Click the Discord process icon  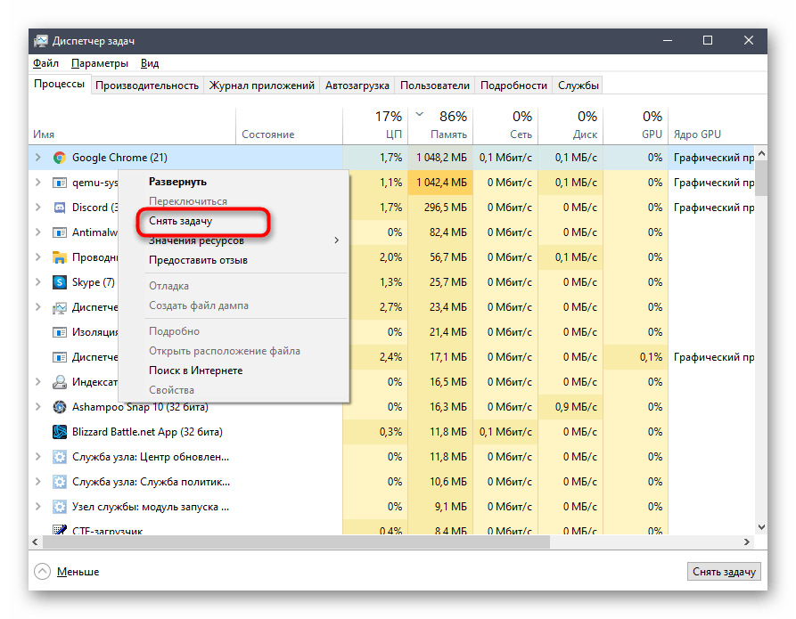[x=60, y=208]
